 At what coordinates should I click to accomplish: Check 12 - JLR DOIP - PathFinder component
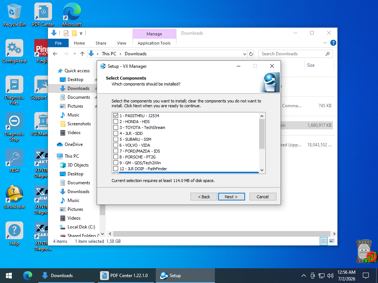(116, 169)
